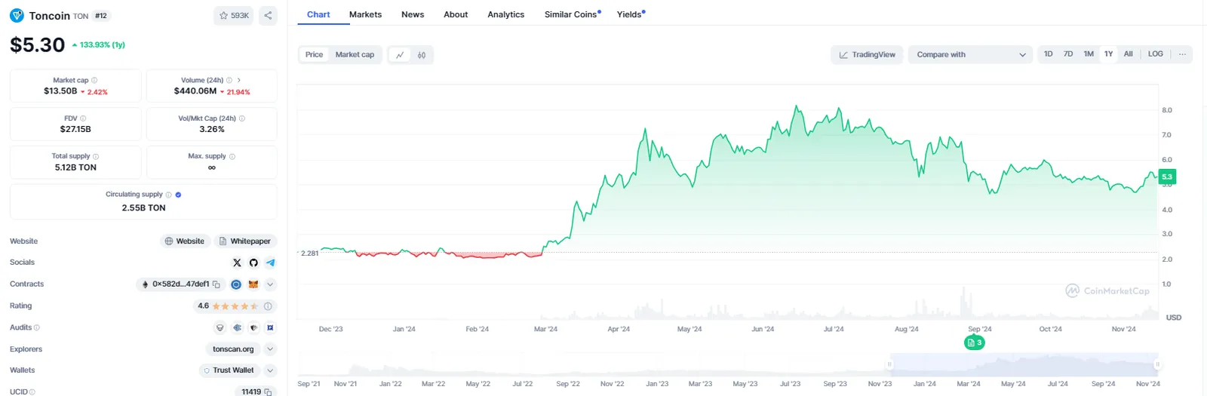This screenshot has height=396, width=1207.
Task: Click the blue shield token icon by contract
Action: (236, 284)
